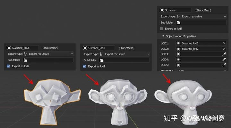Uncheck Export as lod for Suzanne_lod2
This screenshot has height=128, width=231.
[x=8, y=66]
